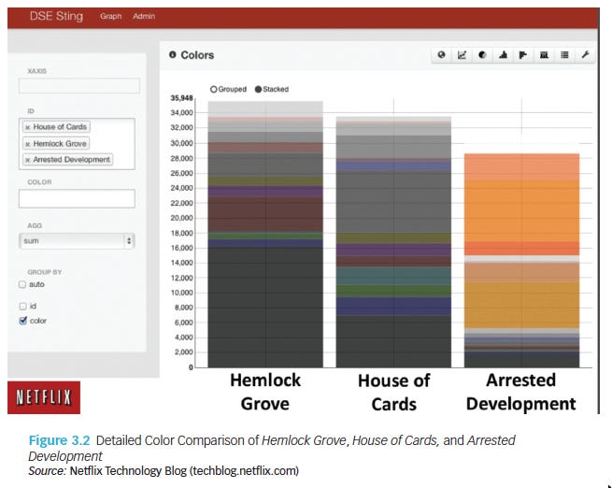Remove the House of Cards tag
Viewport: 612px width, 488px height.
pos(27,127)
